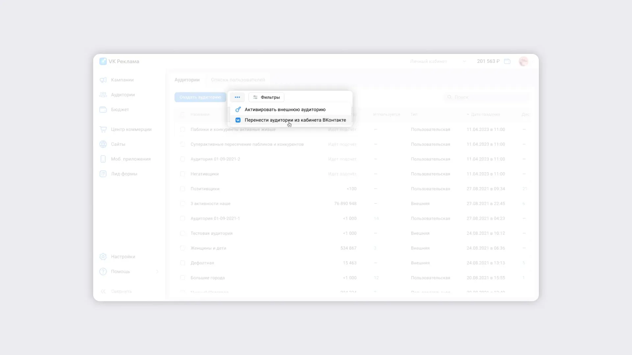Open Кампании via its megaphone icon
This screenshot has height=355, width=632.
103,80
